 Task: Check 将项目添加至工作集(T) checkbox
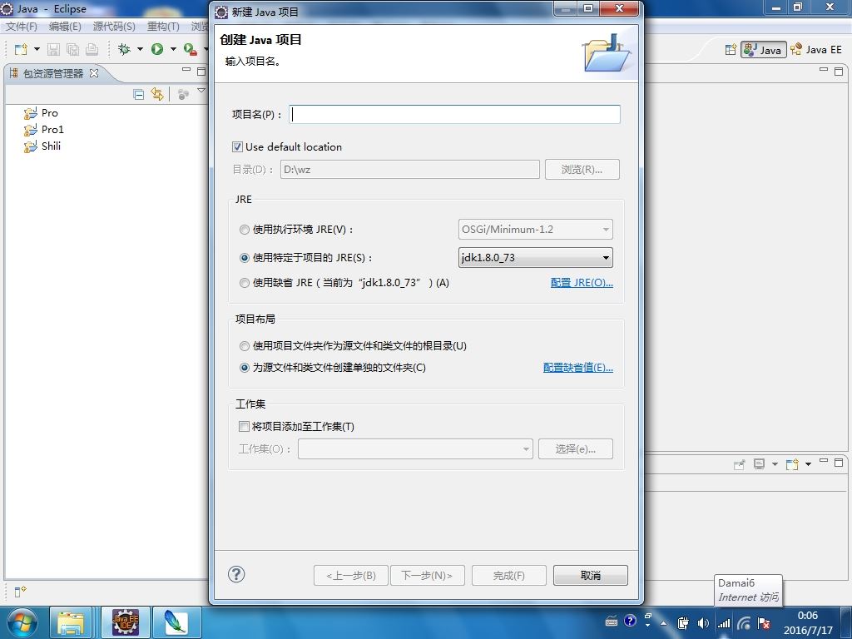pos(244,427)
